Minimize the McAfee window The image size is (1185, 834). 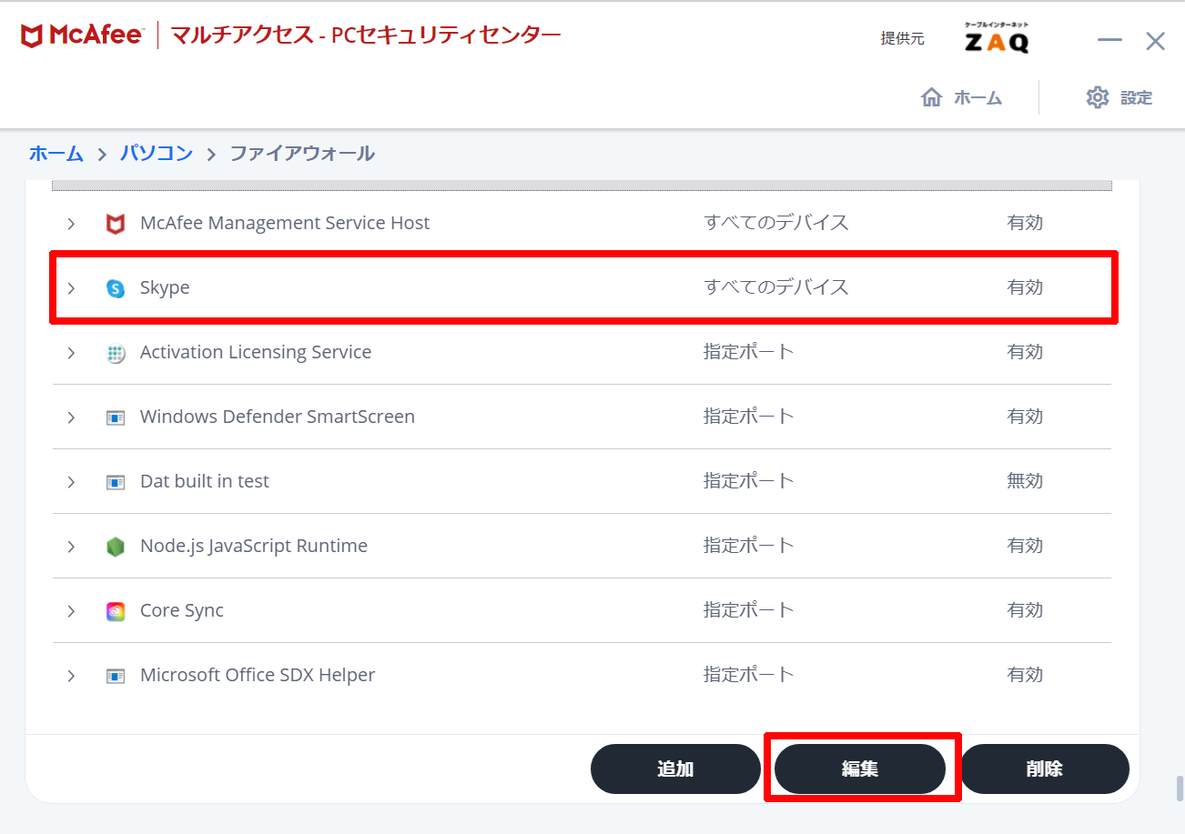pos(1109,41)
